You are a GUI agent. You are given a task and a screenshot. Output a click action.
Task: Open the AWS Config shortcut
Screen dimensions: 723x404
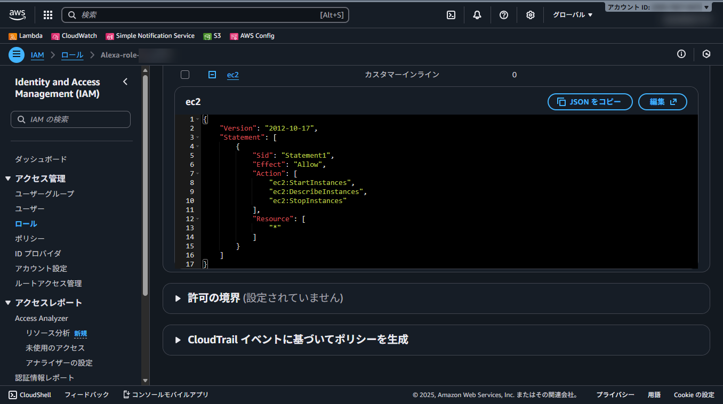point(252,36)
